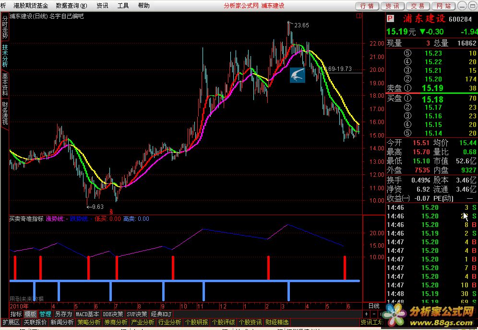This screenshot has width=478, height=330.
Task: Open the 关联报价 tab
Action: (36, 322)
